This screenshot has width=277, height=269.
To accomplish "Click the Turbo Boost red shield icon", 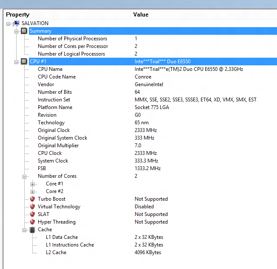I will 32,199.
